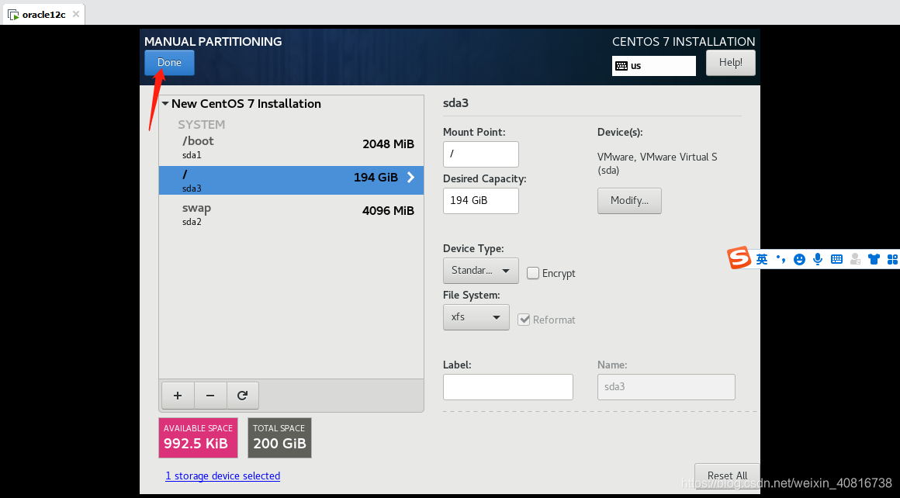
Task: Toggle English/Chinese mode in Sogou bar
Action: tap(762, 259)
